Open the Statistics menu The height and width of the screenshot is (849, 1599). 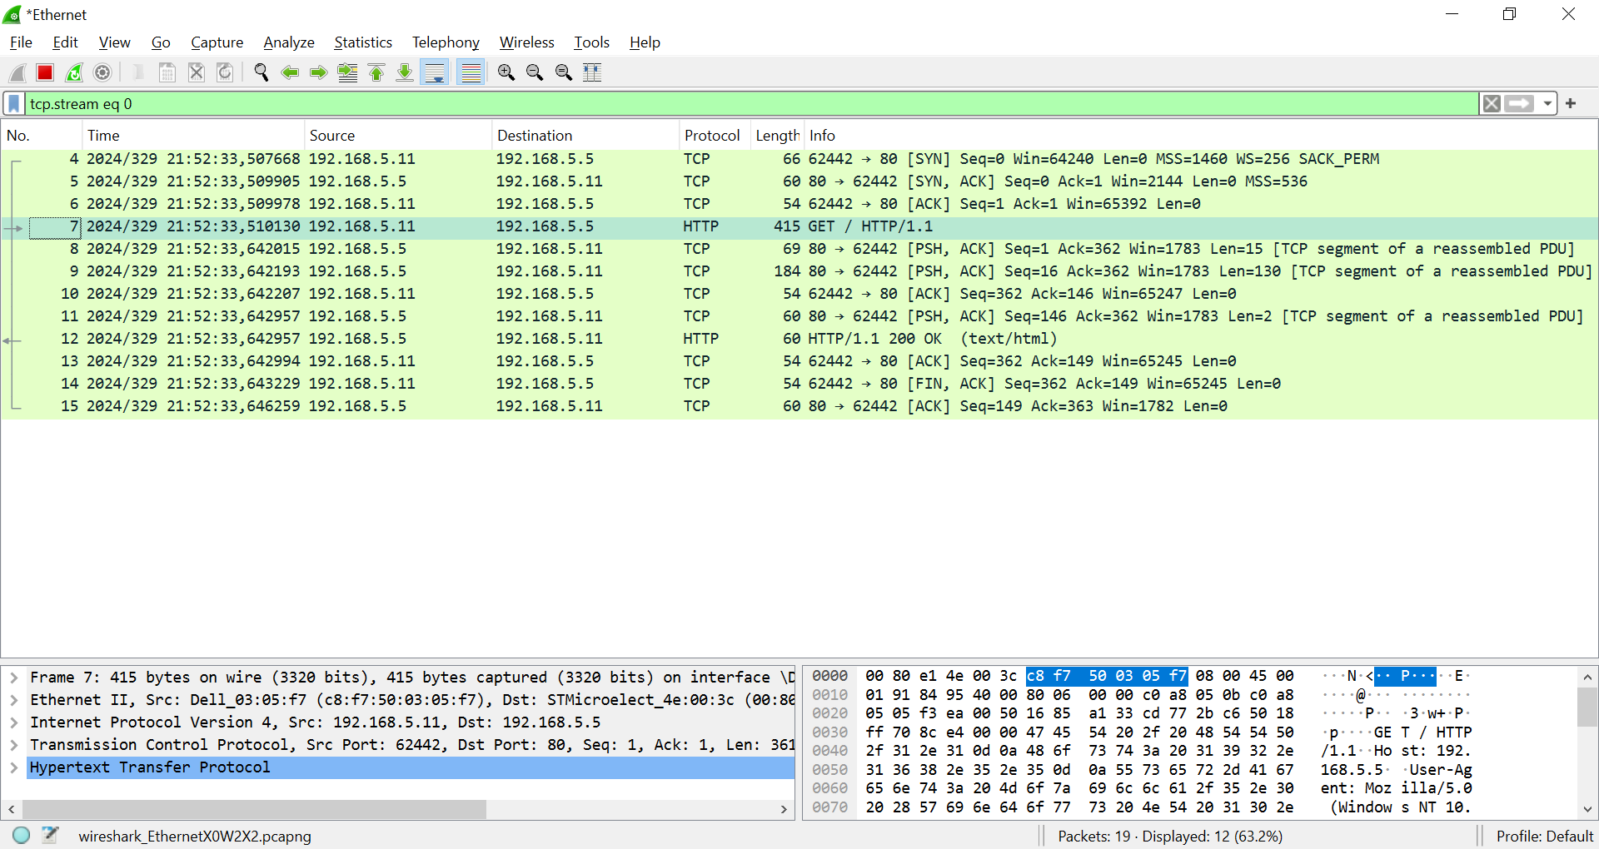363,42
